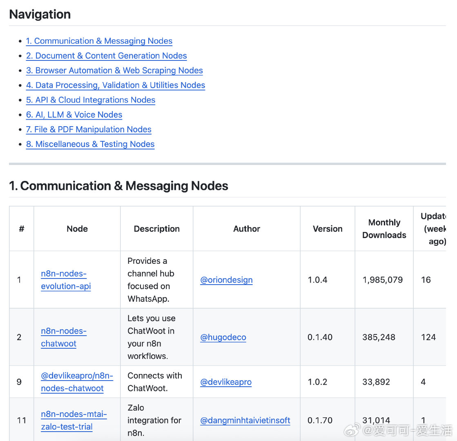The image size is (457, 441).
Task: Open File & PDF Manipulation Nodes link
Action: pos(89,129)
